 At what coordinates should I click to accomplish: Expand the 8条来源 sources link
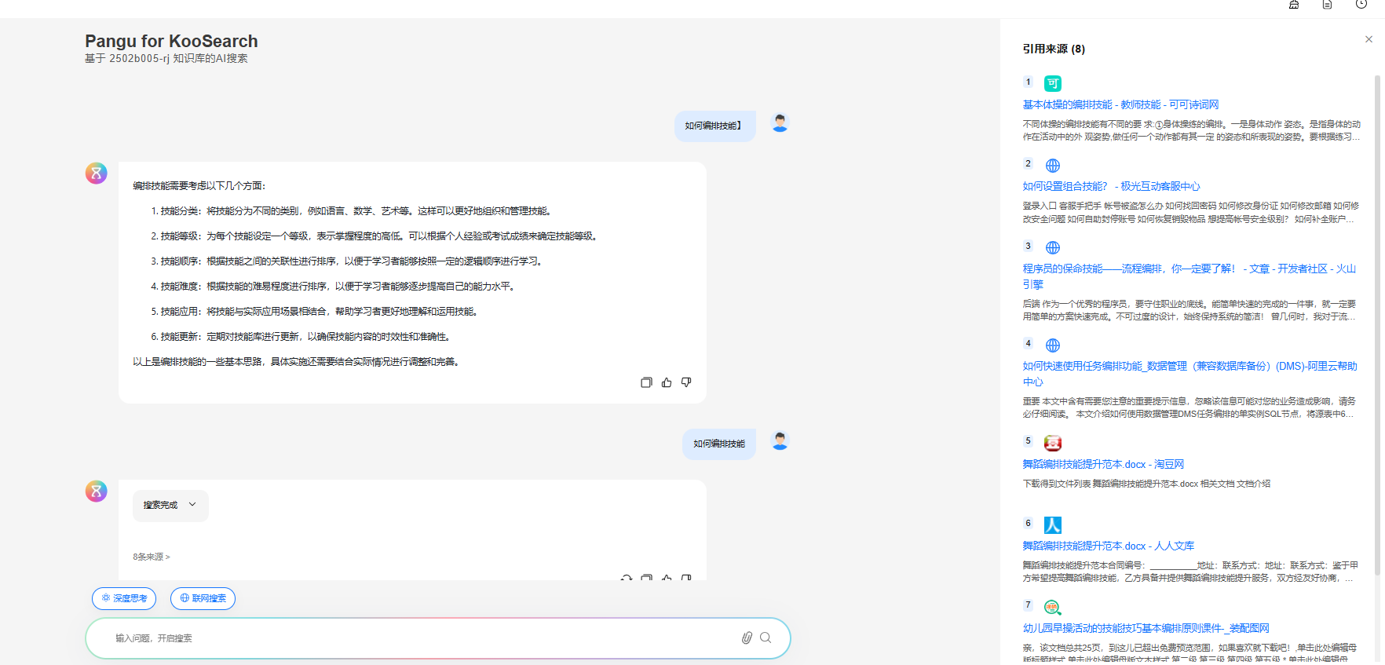coord(152,557)
